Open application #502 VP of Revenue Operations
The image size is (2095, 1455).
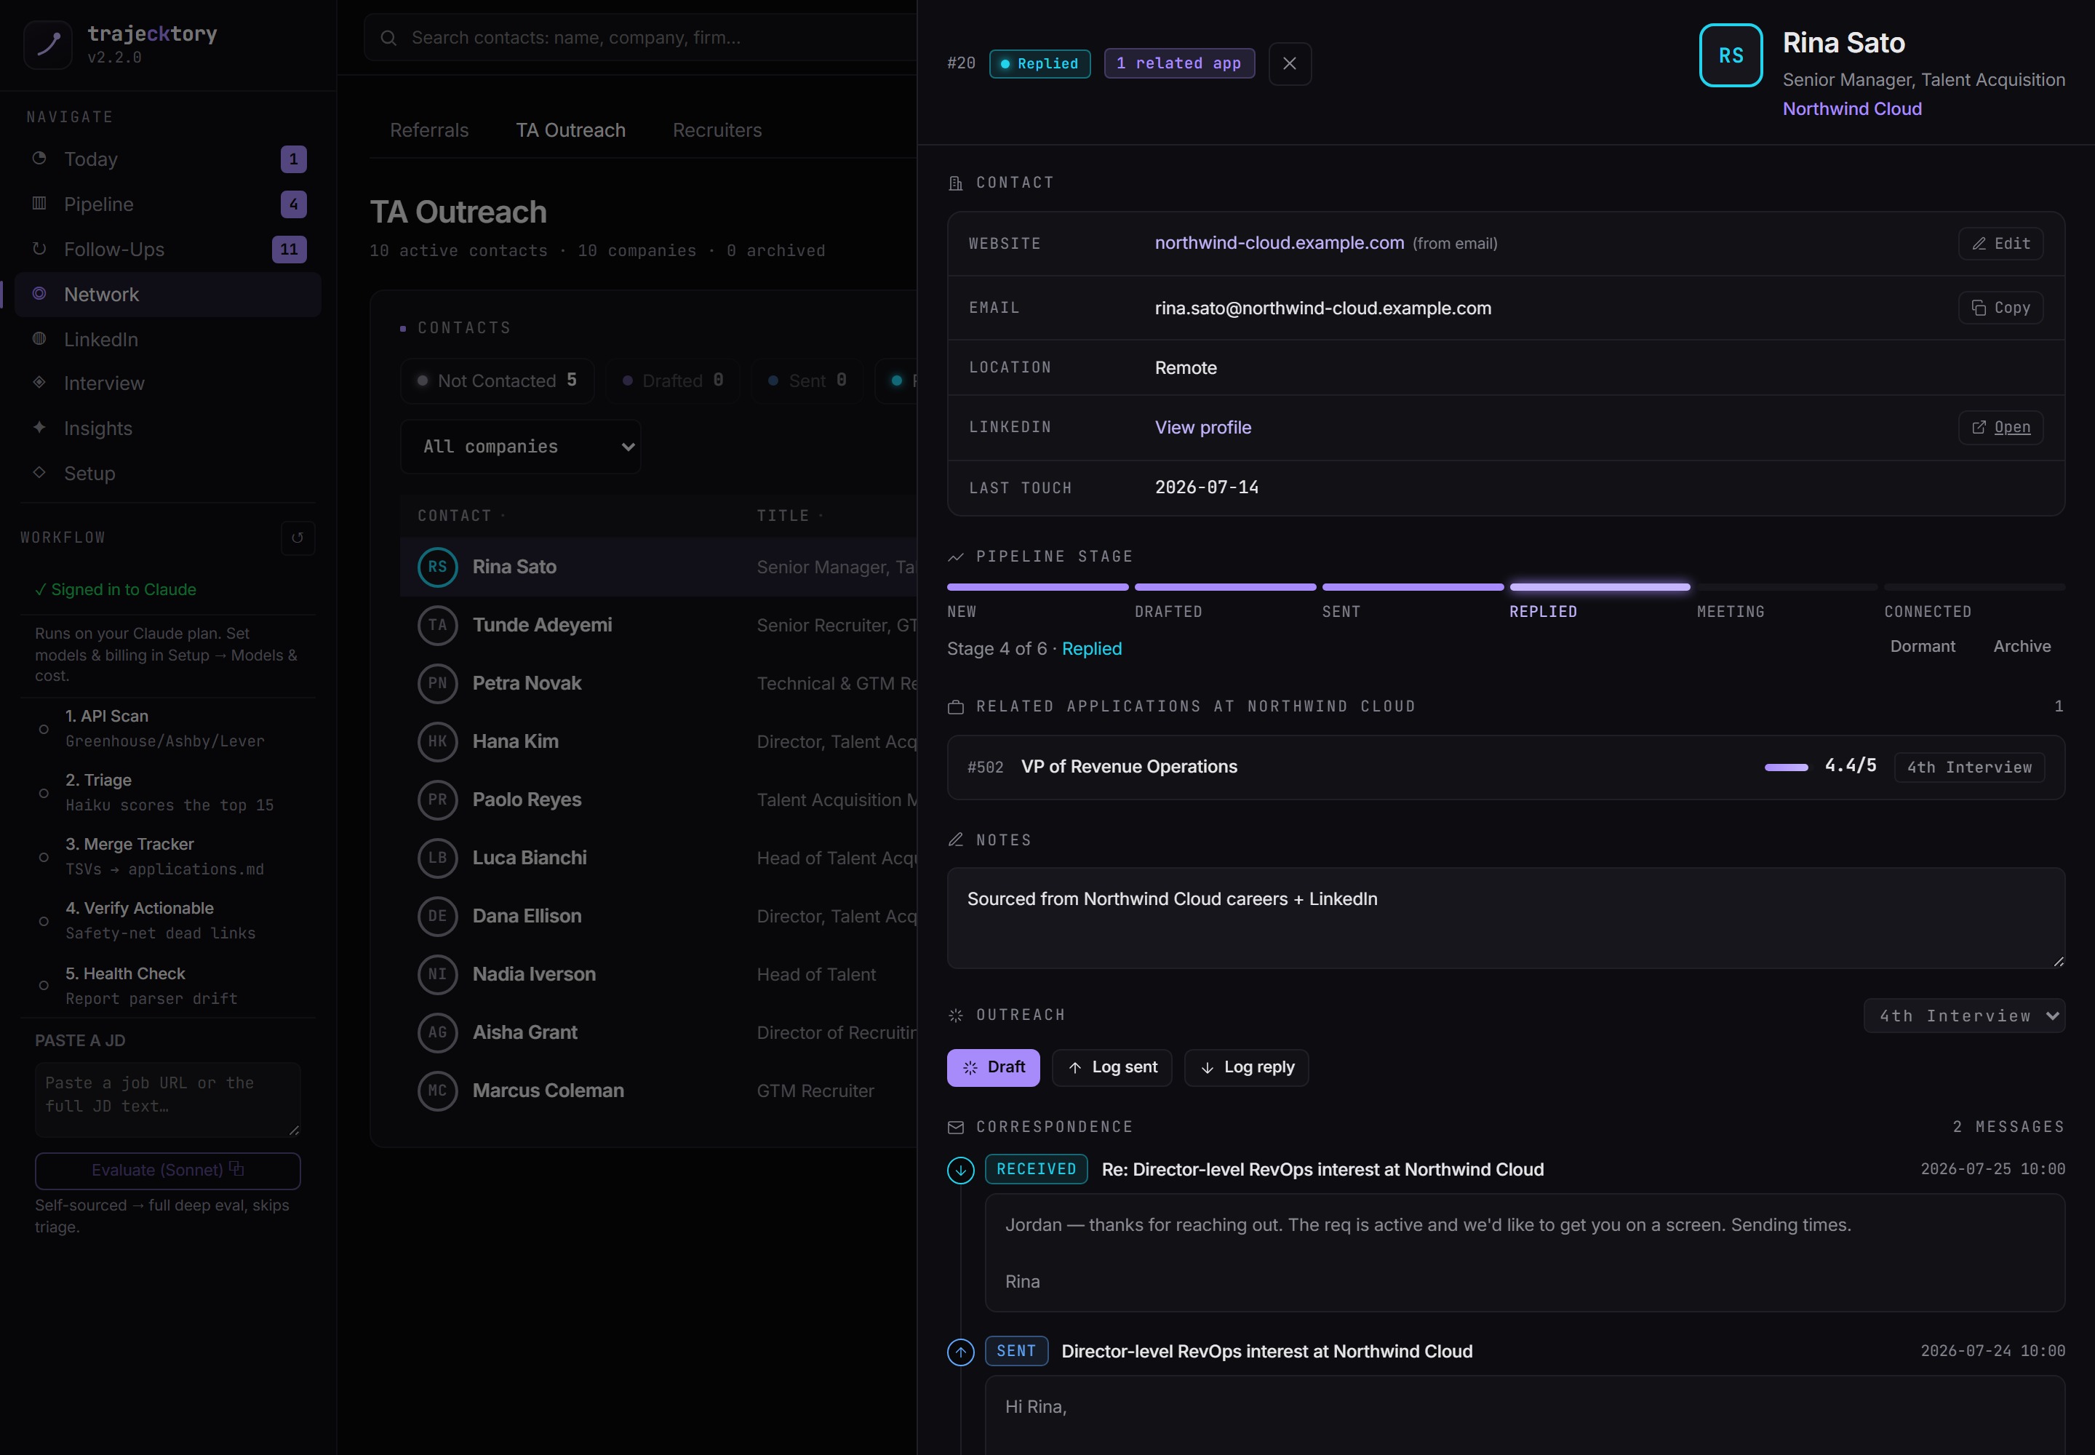(1505, 768)
